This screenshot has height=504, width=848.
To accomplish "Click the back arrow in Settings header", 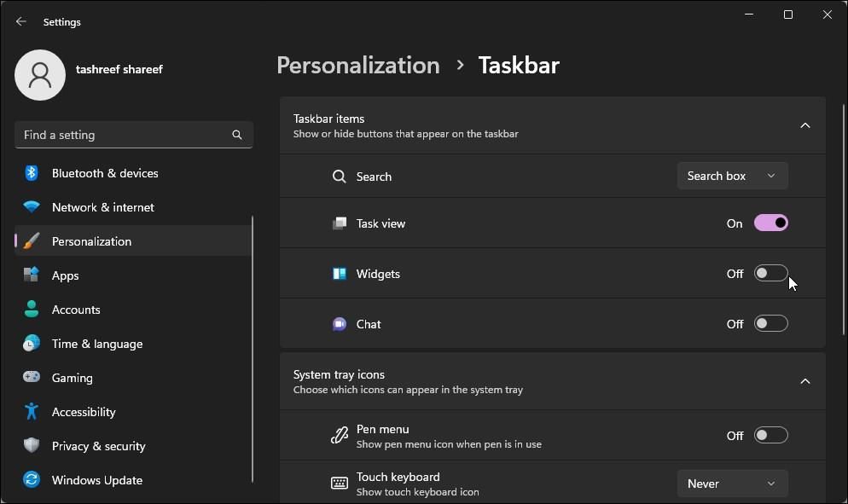I will (x=21, y=21).
